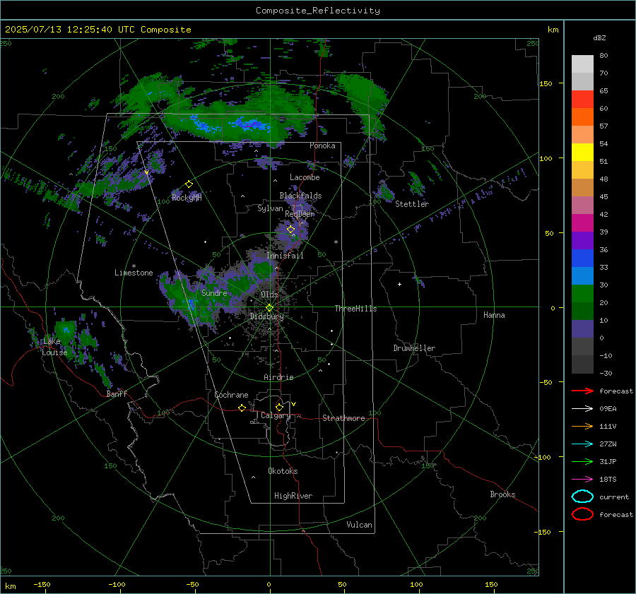This screenshot has height=594, width=636.
Task: Click the Limestone map label
Action: (134, 273)
